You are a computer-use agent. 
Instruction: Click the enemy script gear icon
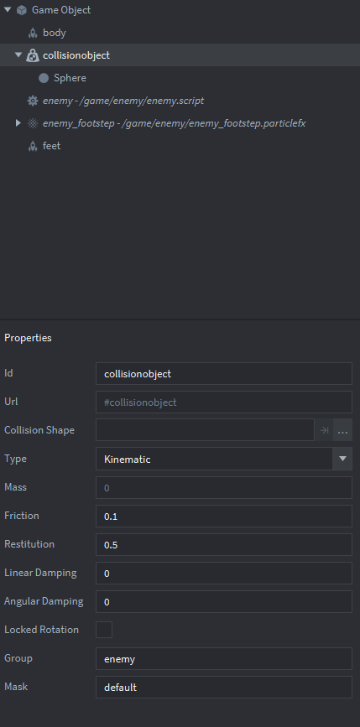coord(33,101)
